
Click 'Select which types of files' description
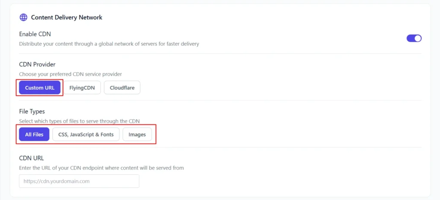pos(79,121)
